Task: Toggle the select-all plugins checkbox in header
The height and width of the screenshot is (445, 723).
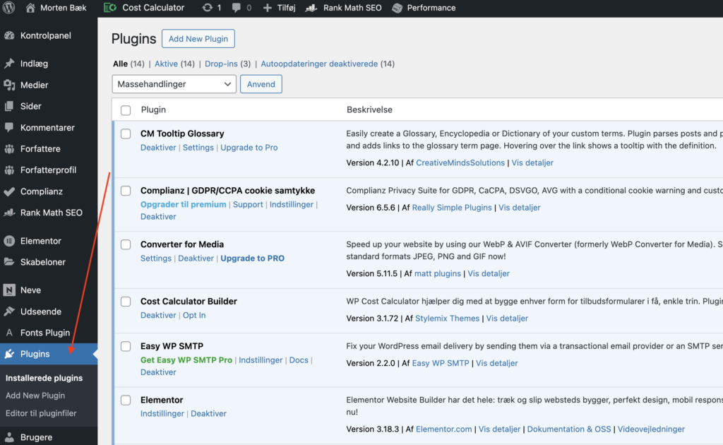Action: click(x=126, y=110)
